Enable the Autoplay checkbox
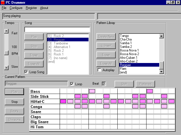 99,70
